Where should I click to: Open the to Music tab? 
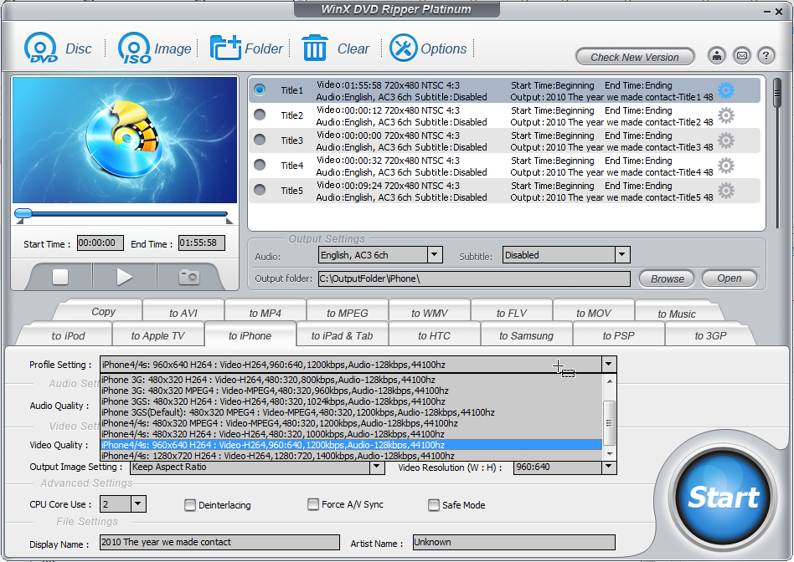coord(677,314)
